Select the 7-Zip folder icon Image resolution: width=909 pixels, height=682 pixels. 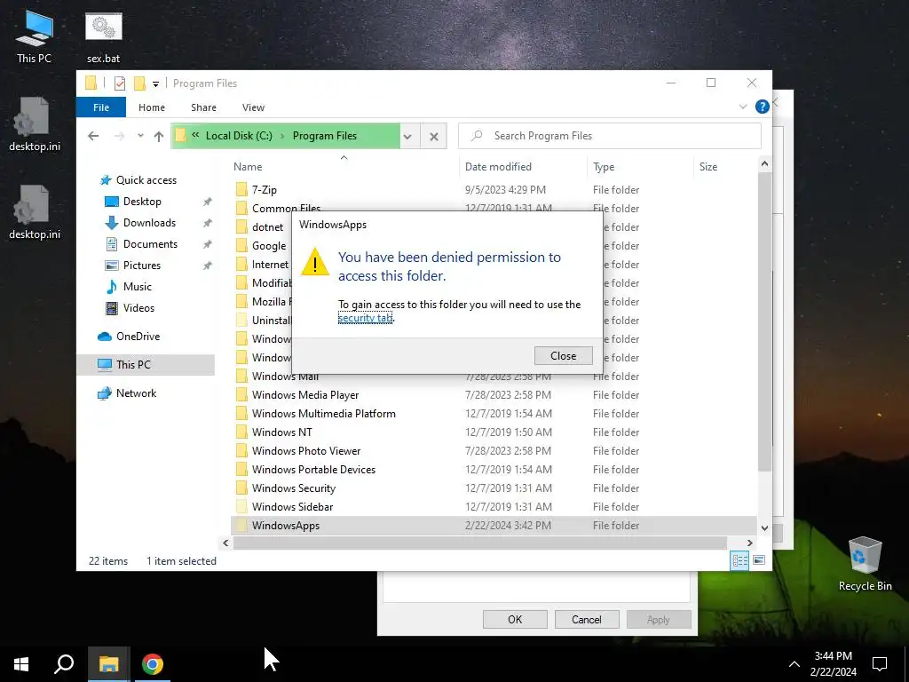(241, 190)
